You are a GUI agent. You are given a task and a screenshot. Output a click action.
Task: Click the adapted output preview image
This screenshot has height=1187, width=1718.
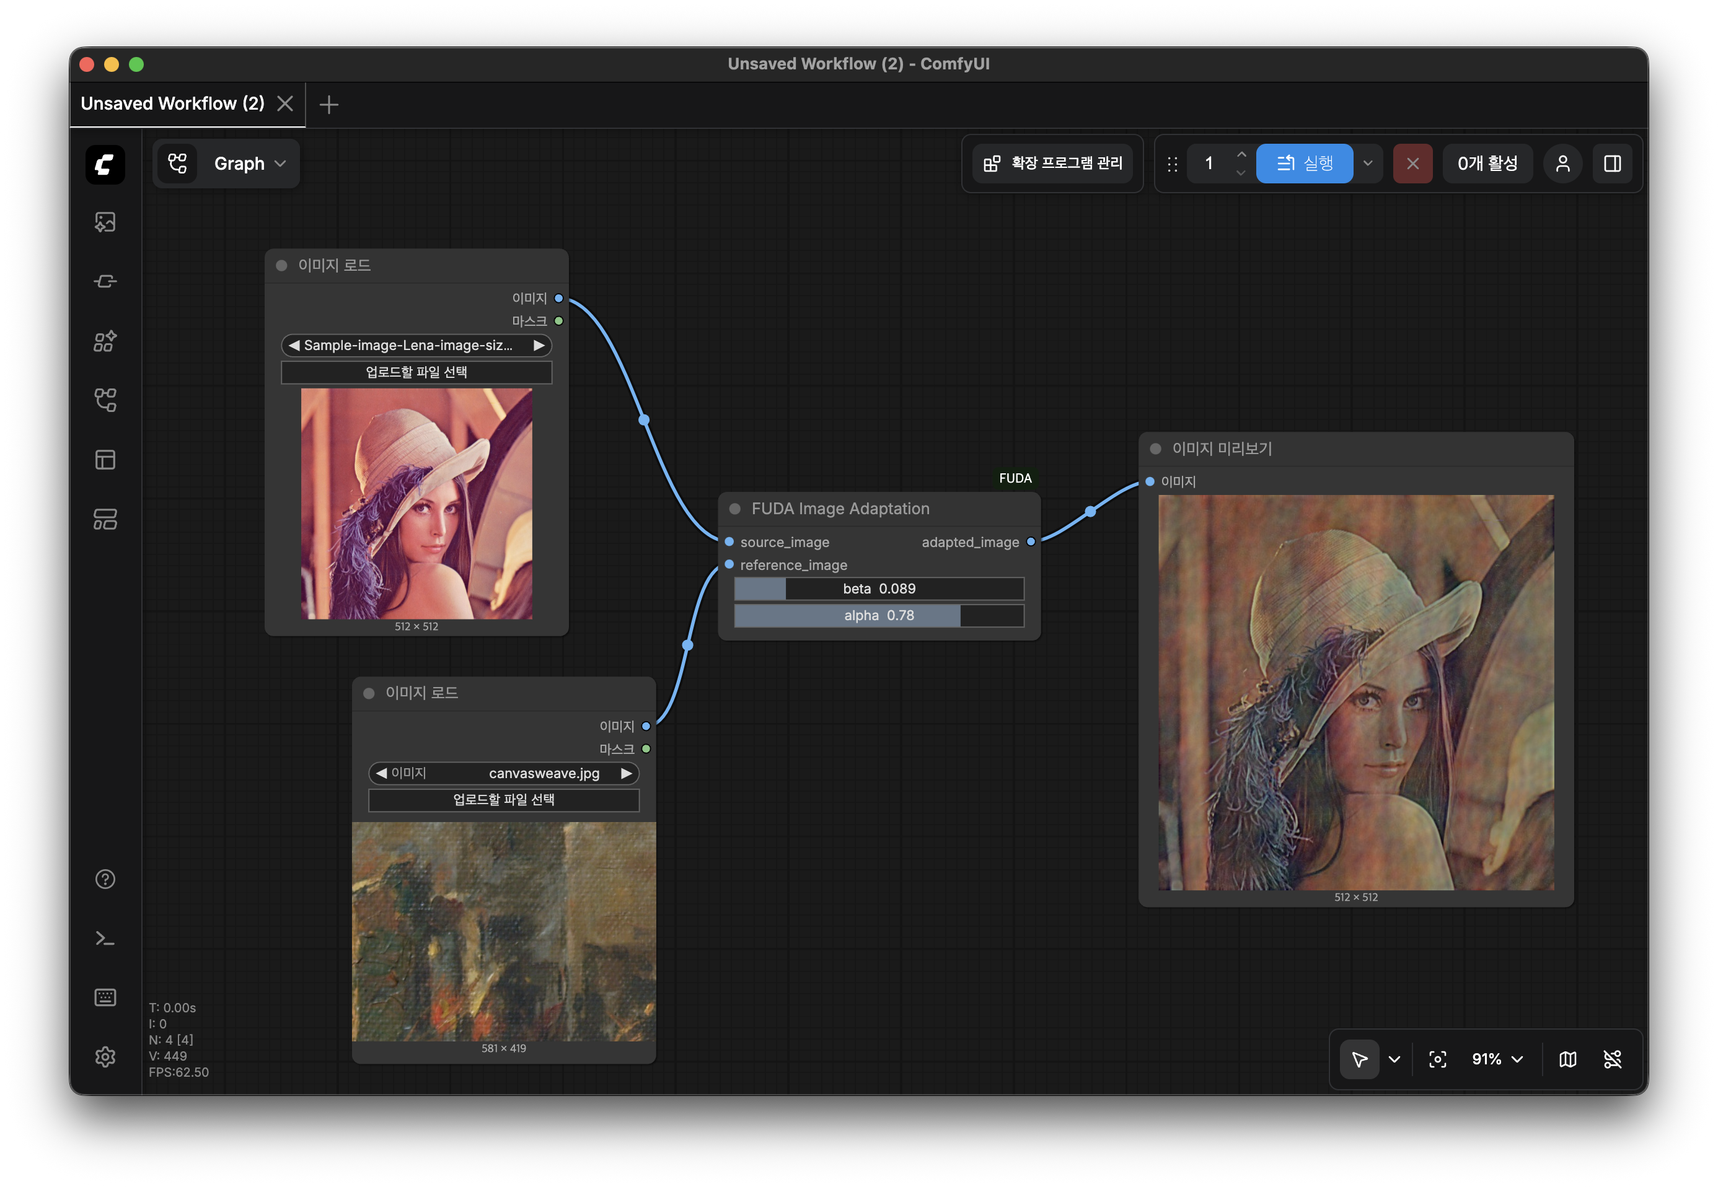(1355, 693)
